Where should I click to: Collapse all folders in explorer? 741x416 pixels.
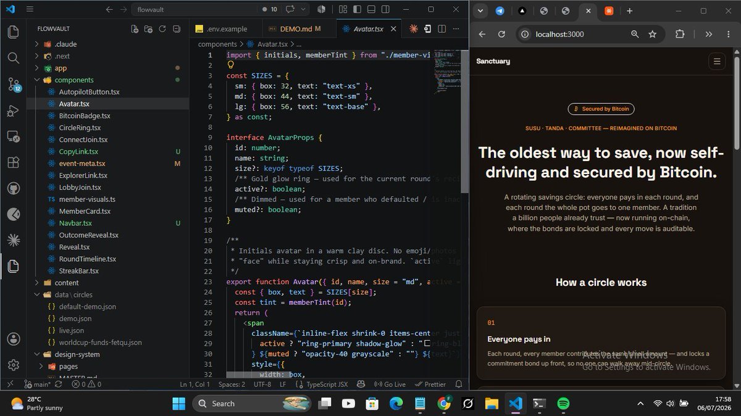[x=177, y=29]
